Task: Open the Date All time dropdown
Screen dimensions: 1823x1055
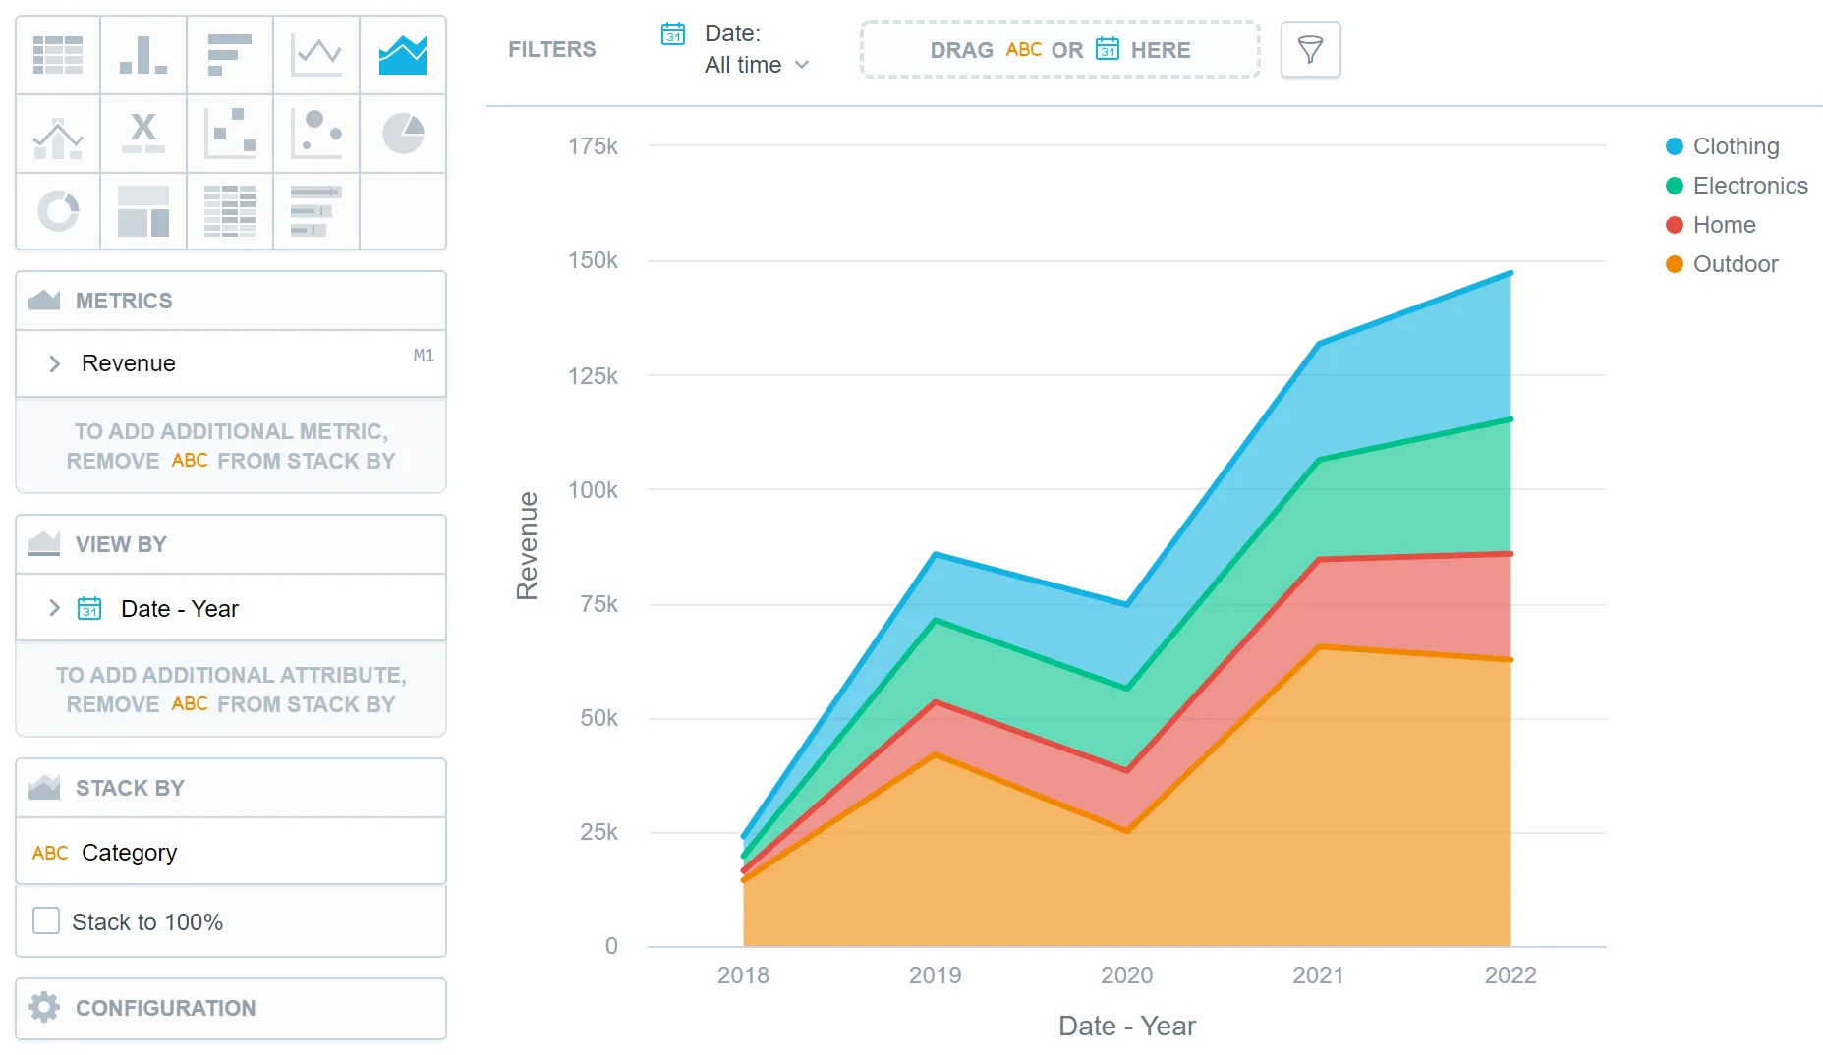Action: coord(756,65)
